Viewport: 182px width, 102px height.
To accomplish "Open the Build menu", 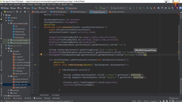I will (44, 5).
